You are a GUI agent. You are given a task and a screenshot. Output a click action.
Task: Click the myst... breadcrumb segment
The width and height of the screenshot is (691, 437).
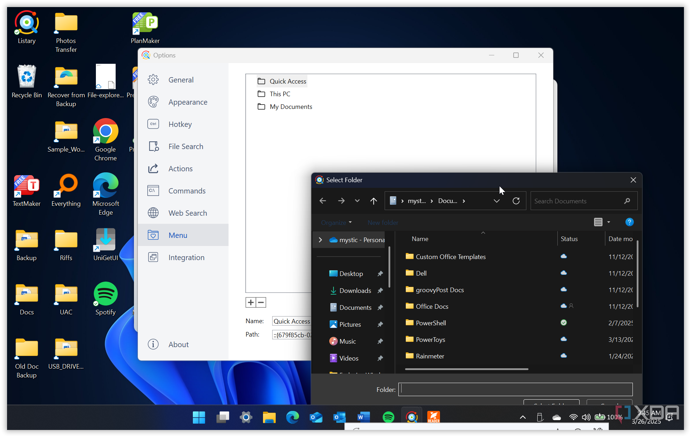pyautogui.click(x=417, y=201)
